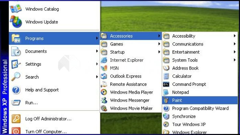
Task: Click the Run... text label
Action: pos(32,103)
